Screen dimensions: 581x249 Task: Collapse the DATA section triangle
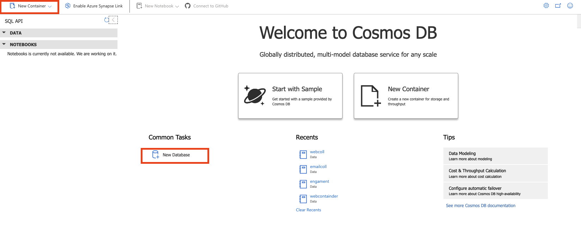pos(4,33)
